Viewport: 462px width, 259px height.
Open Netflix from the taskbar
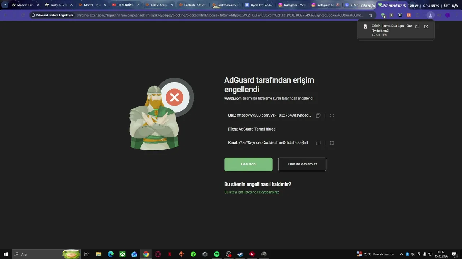(170, 254)
